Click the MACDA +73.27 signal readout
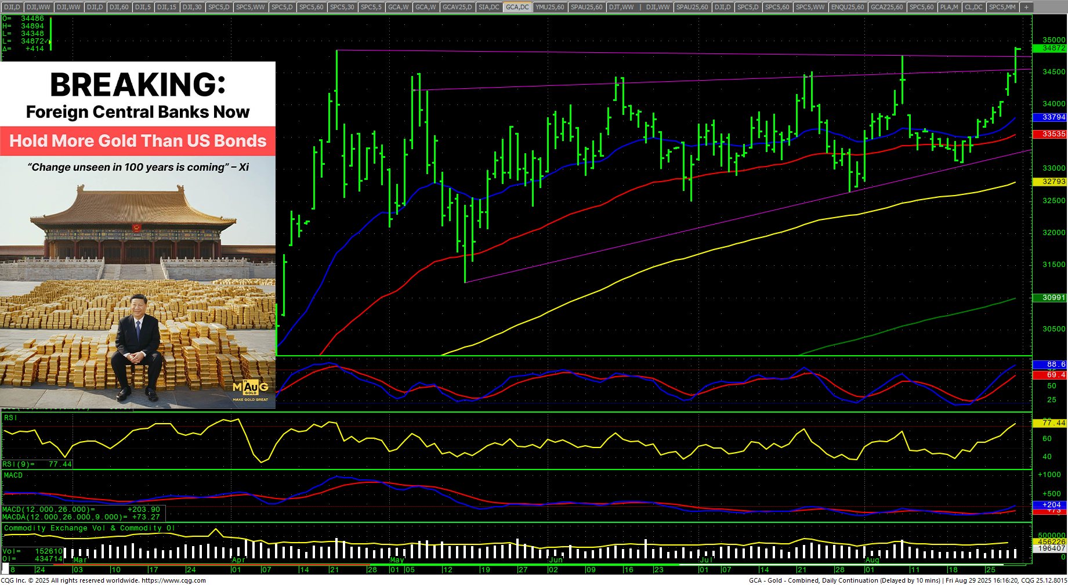This screenshot has width=1068, height=585. tap(81, 517)
